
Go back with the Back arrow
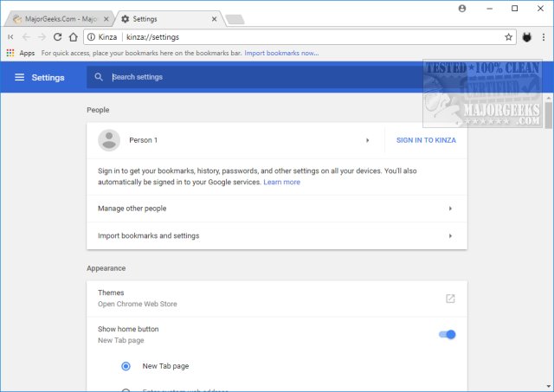(26, 36)
